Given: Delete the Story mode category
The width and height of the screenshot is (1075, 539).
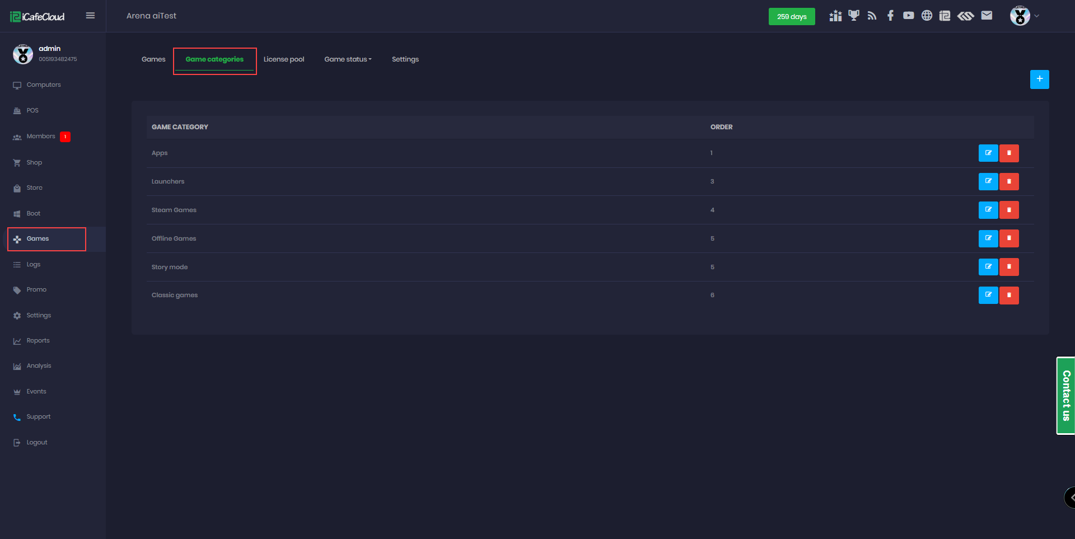Looking at the screenshot, I should click(x=1009, y=267).
